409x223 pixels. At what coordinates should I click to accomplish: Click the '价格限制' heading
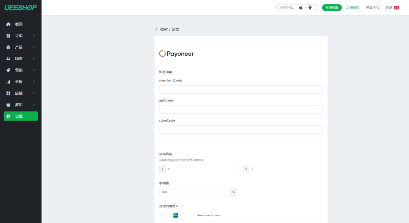[166, 154]
